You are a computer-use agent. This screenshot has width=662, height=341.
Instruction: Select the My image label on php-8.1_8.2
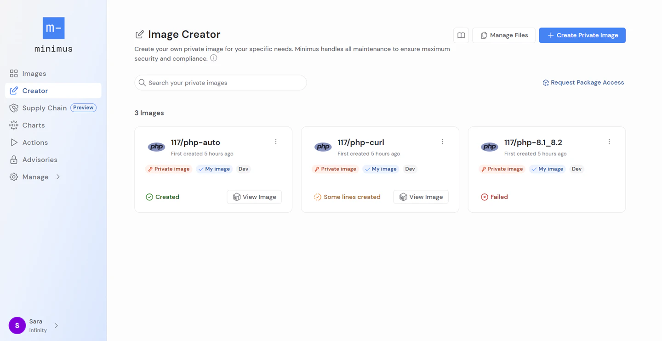point(547,169)
